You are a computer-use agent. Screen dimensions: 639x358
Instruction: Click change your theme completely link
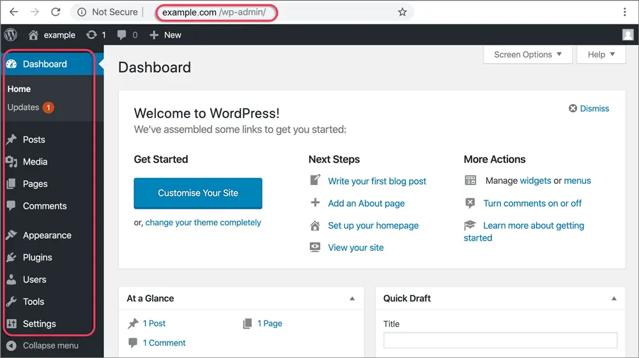pos(203,223)
